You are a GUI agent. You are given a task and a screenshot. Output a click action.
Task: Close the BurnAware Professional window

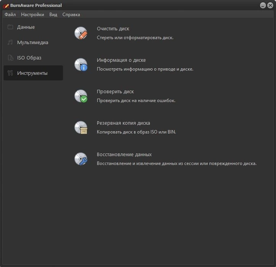[x=270, y=5]
